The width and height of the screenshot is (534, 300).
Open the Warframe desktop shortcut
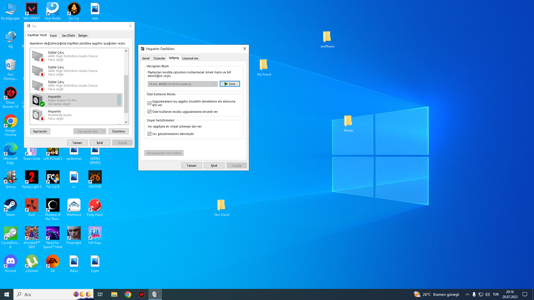(74, 207)
